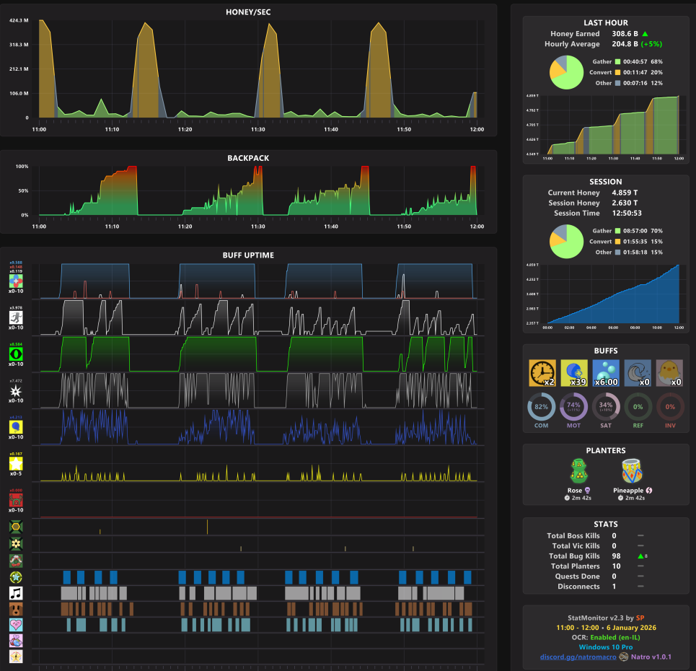The width and height of the screenshot is (696, 671).
Task: Click the green Gather swatch in Session
Action: tap(617, 231)
